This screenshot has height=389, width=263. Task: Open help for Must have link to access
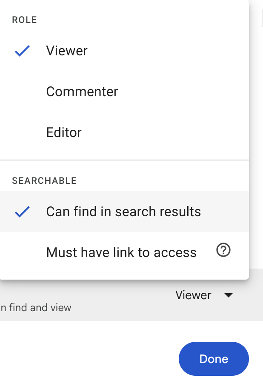tap(223, 250)
